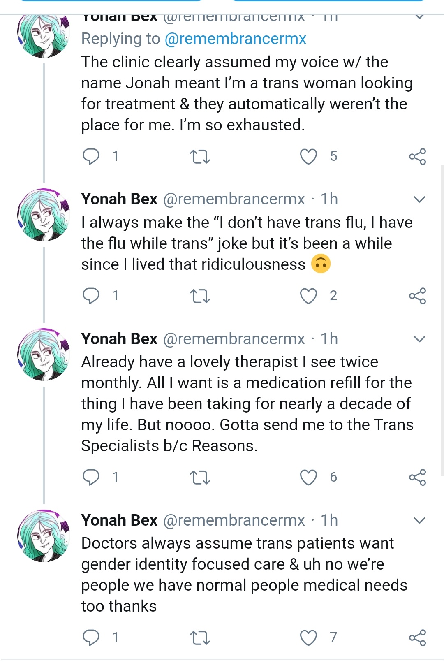Like the tweet ending 'I'm so exhausted'
The height and width of the screenshot is (663, 444).
308,157
